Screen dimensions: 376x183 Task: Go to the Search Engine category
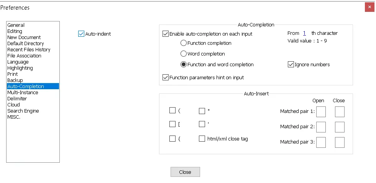tap(23, 111)
